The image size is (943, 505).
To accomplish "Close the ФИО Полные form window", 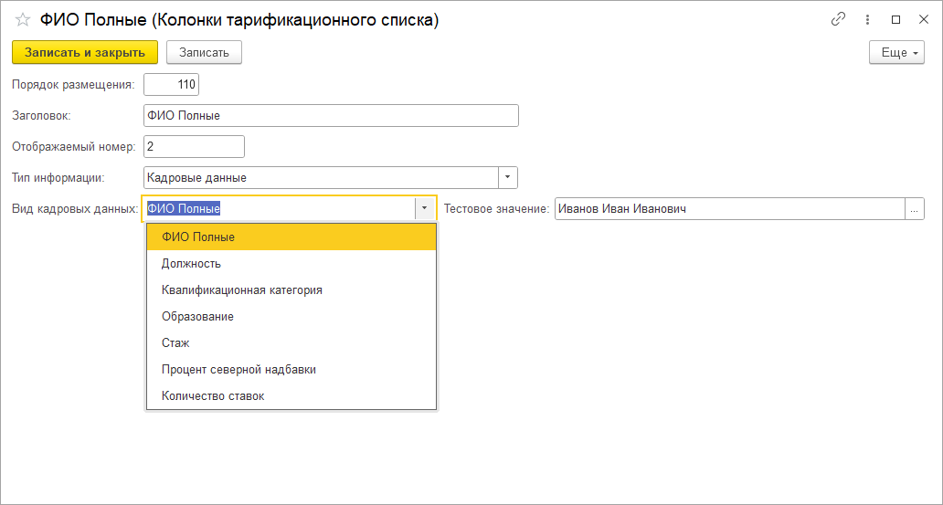I will (922, 19).
